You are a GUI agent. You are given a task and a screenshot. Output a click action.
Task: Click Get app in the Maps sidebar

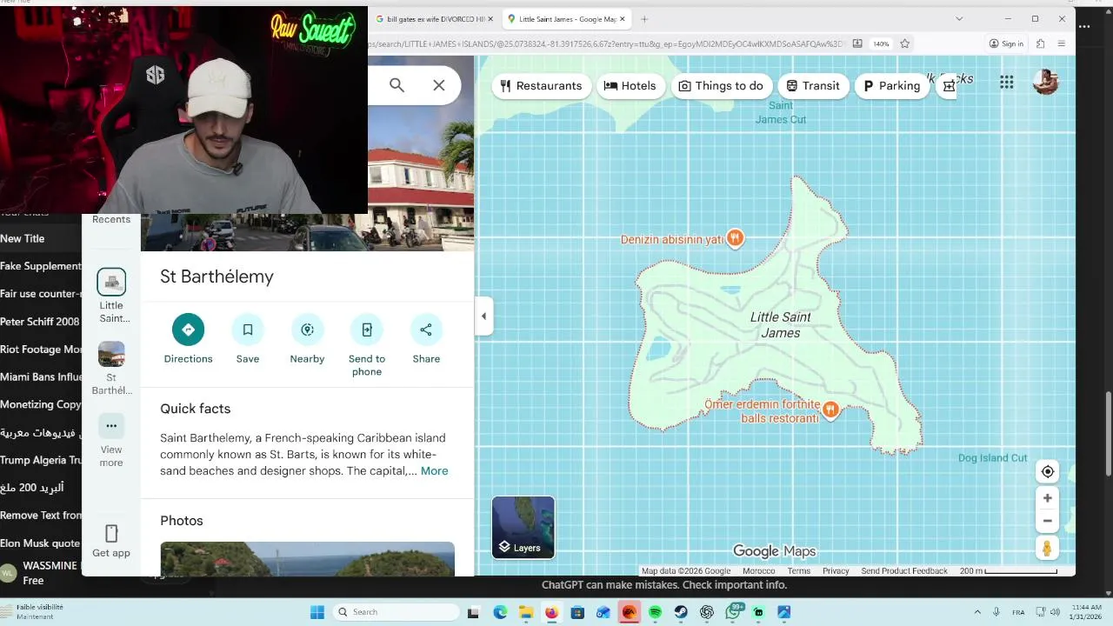(x=111, y=541)
